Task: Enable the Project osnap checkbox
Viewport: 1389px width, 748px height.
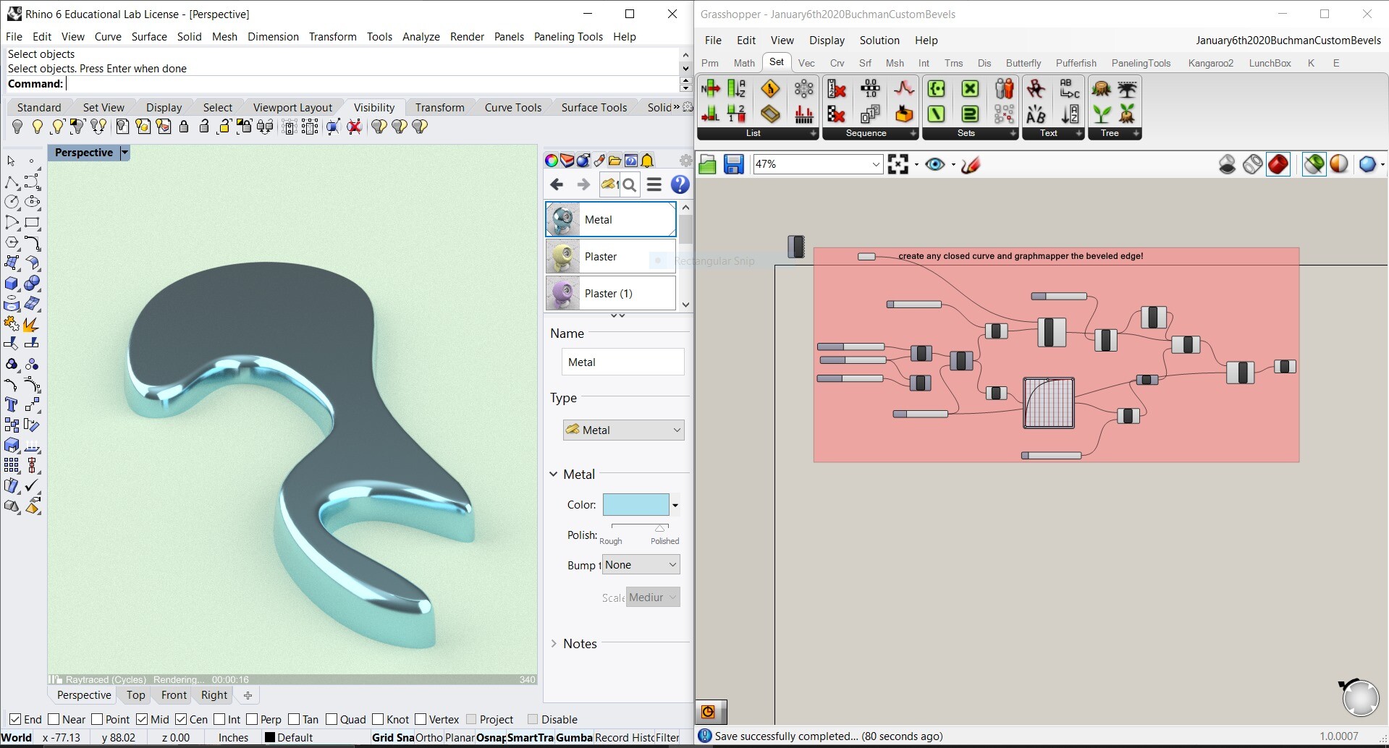Action: (472, 719)
